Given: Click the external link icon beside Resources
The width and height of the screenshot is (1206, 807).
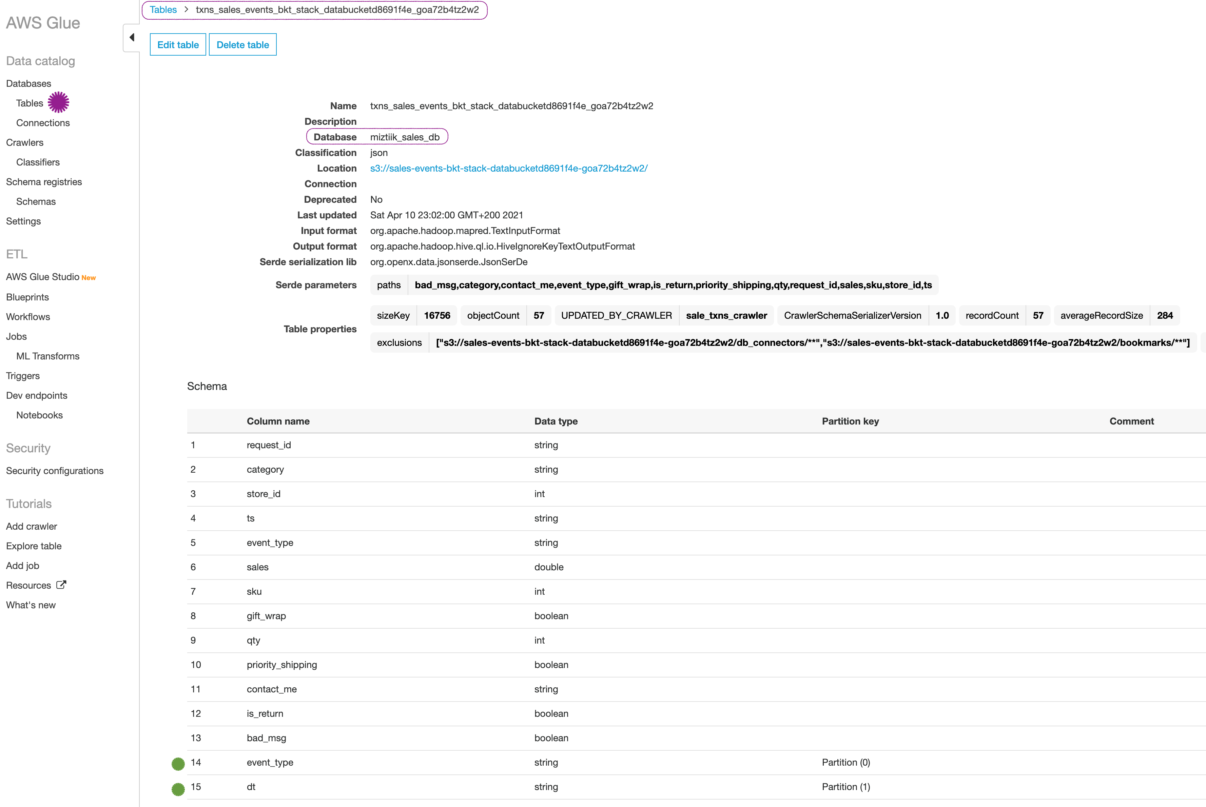Looking at the screenshot, I should [61, 585].
